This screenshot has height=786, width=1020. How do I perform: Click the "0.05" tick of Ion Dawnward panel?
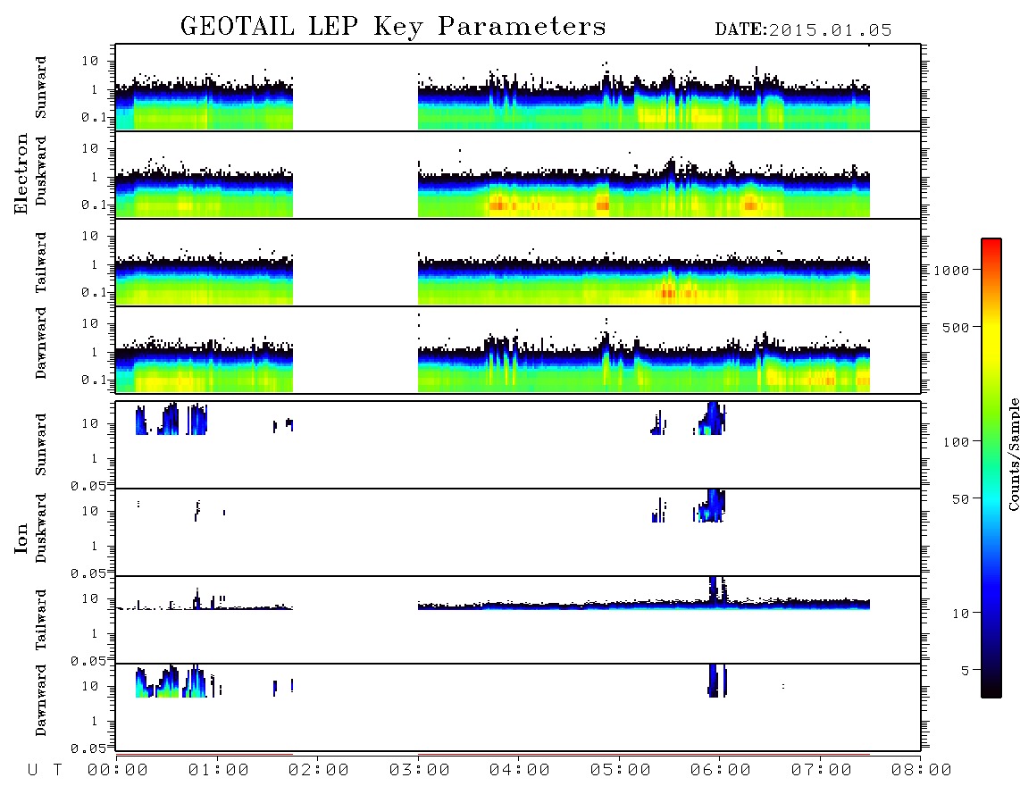tap(88, 748)
